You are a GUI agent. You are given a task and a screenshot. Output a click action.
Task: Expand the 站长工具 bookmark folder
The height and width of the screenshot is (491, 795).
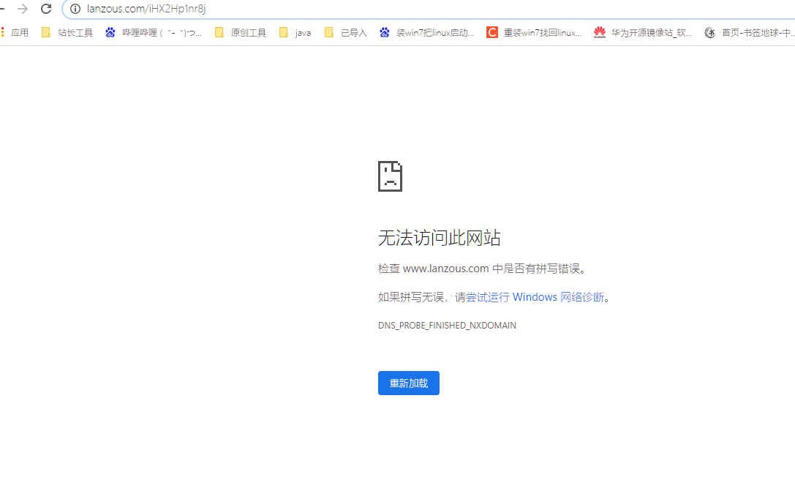click(x=67, y=32)
